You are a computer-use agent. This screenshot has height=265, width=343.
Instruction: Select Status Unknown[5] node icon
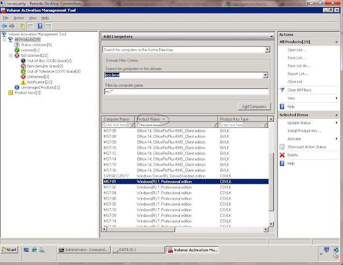(17, 45)
